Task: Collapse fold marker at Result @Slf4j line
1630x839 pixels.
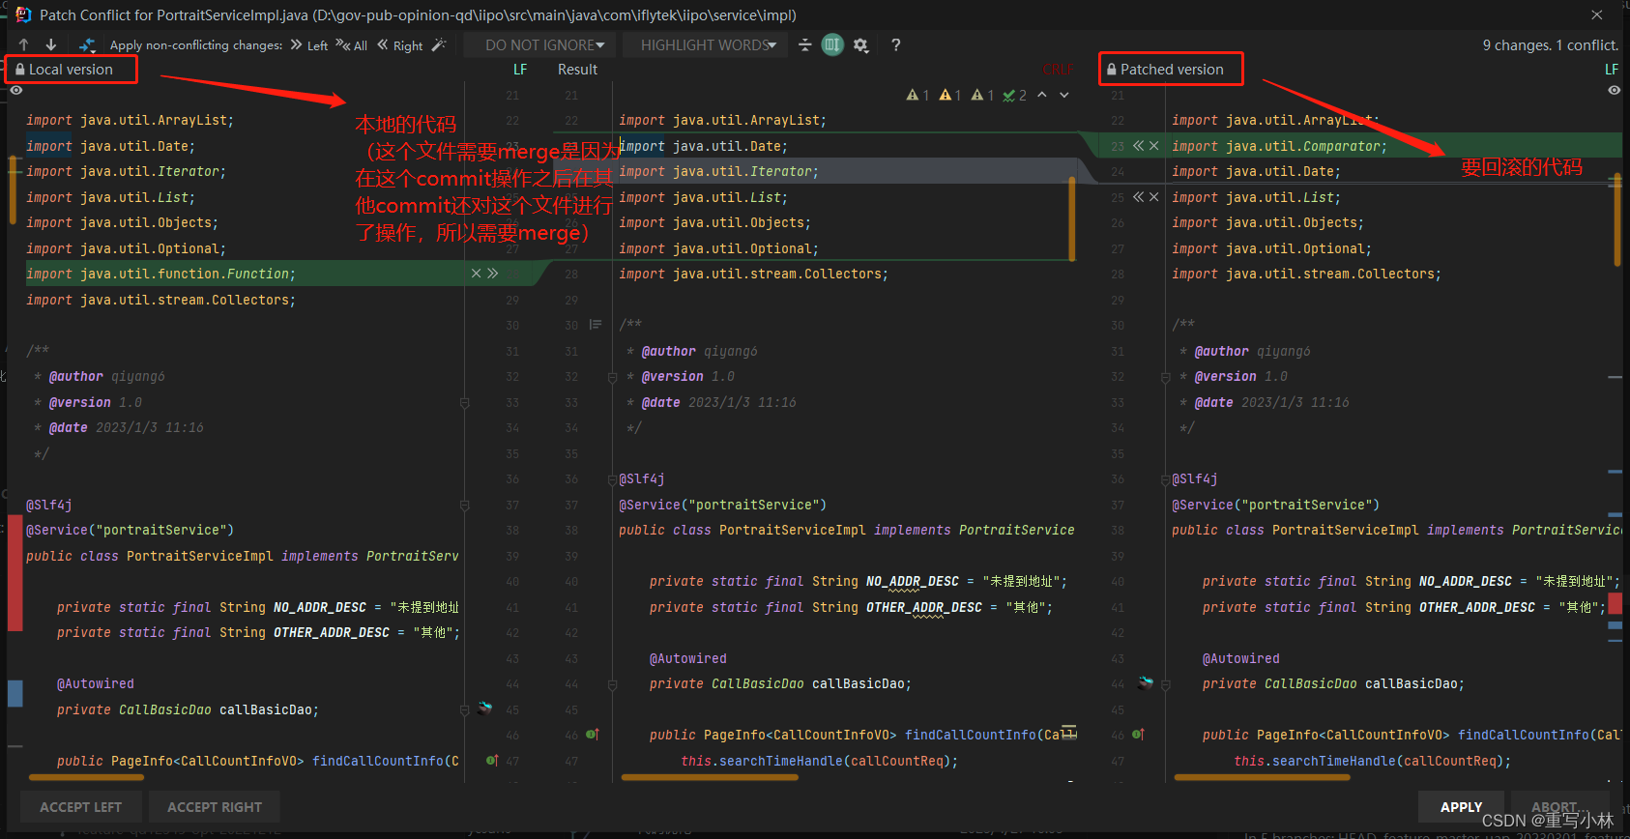Action: click(x=612, y=479)
